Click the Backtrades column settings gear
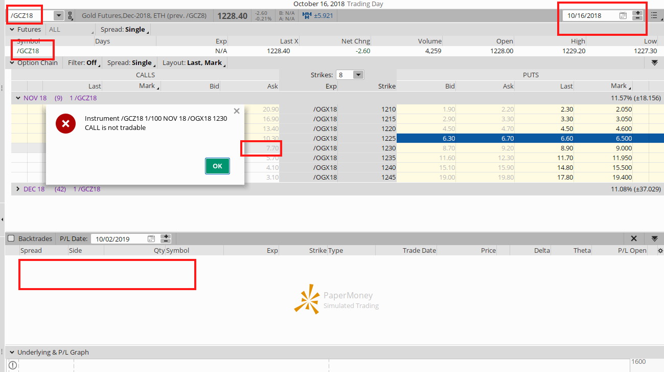 660,251
